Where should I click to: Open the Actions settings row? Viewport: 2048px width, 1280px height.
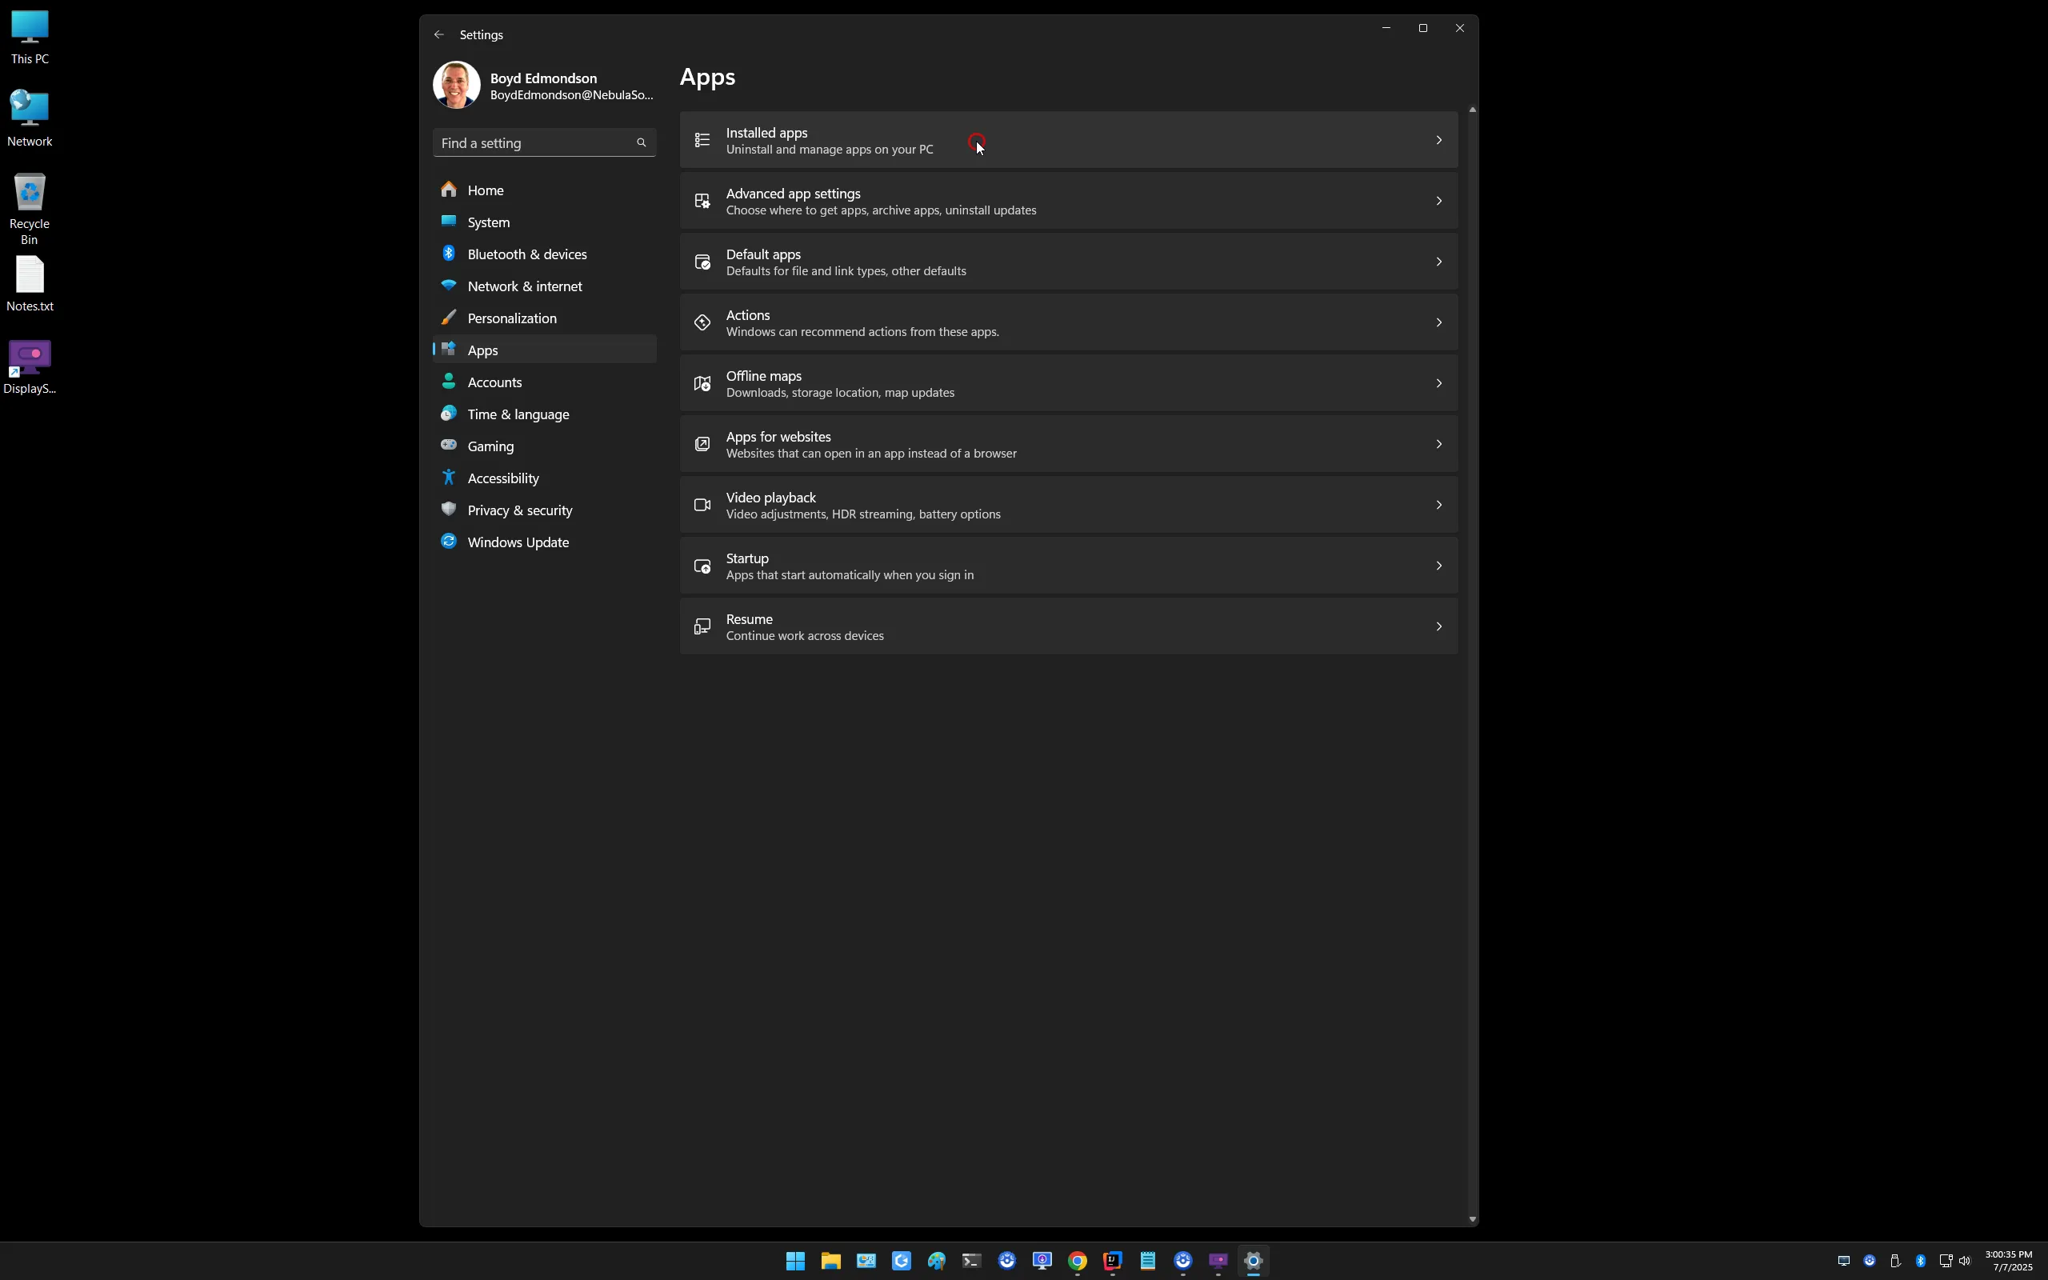coord(1068,322)
